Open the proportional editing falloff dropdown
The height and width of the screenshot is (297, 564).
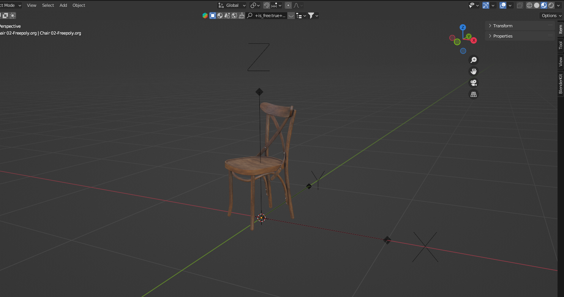[297, 5]
